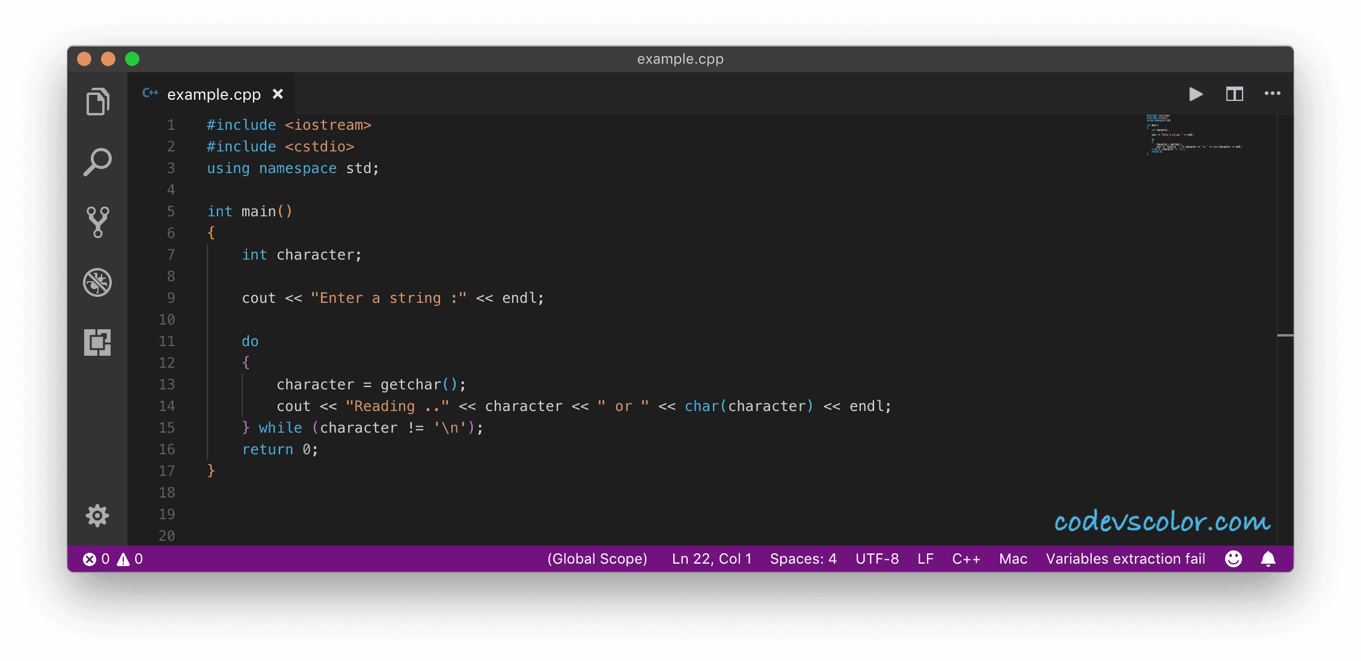Close the example.cpp tab
Image resolution: width=1361 pixels, height=661 pixels.
coord(278,94)
